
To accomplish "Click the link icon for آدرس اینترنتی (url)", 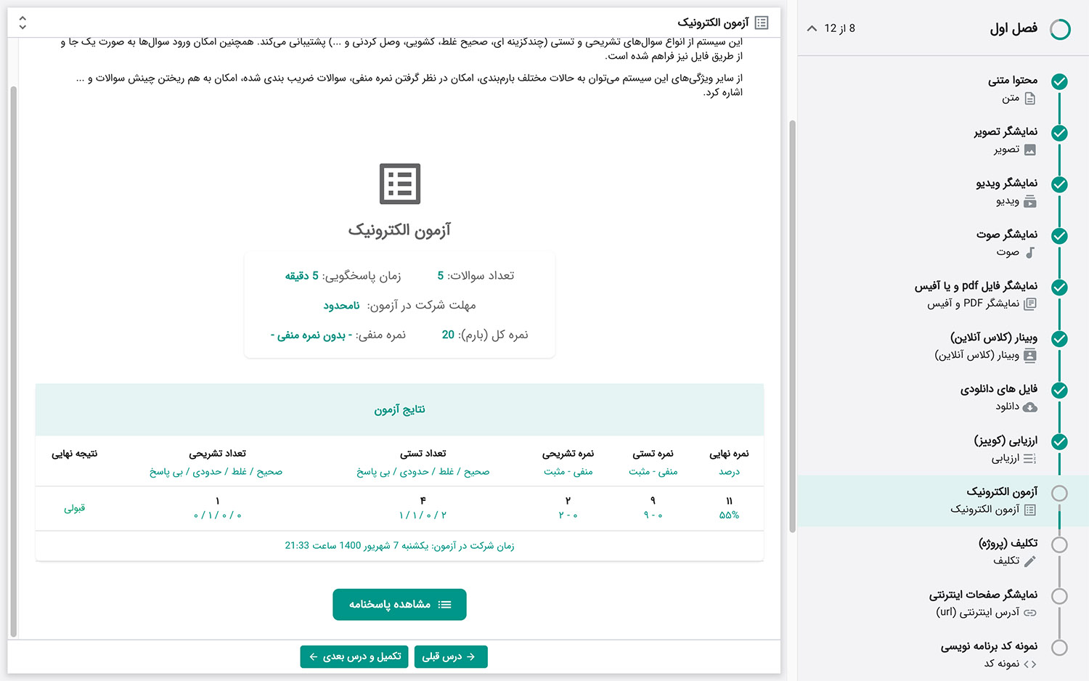I will (x=1029, y=613).
